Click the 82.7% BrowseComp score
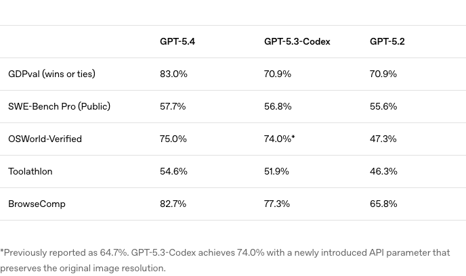The height and width of the screenshot is (276, 466). click(x=173, y=204)
